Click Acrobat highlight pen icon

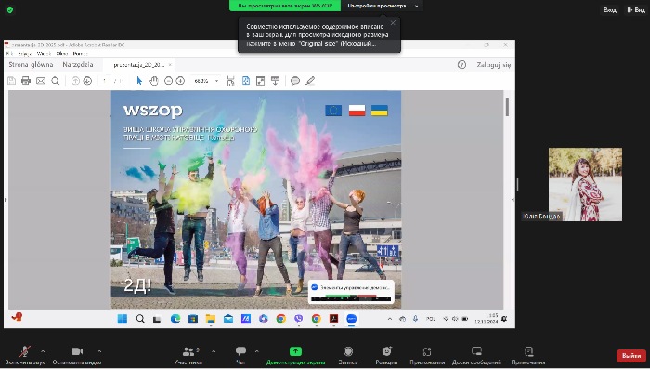pyautogui.click(x=310, y=81)
